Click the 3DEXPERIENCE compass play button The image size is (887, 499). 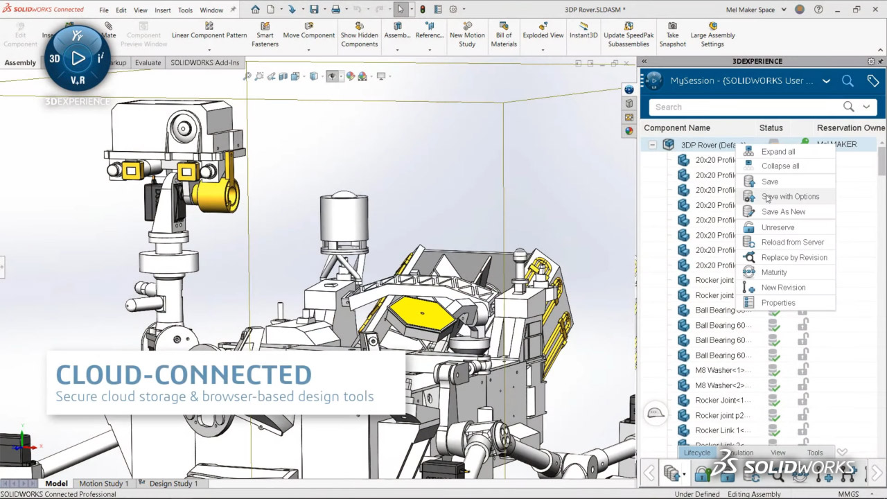(x=78, y=59)
